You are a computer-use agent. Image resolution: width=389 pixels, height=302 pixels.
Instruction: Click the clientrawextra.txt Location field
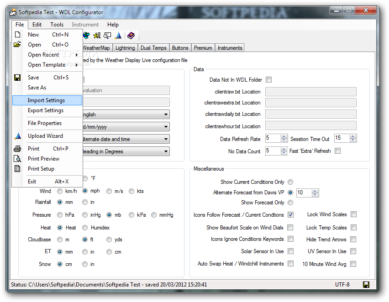(x=310, y=103)
